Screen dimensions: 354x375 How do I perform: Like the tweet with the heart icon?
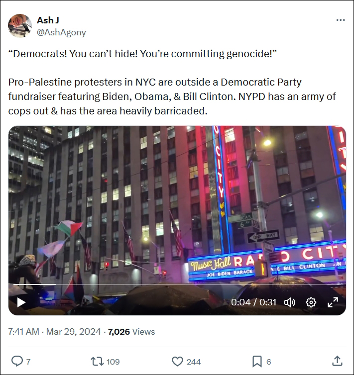pyautogui.click(x=177, y=362)
